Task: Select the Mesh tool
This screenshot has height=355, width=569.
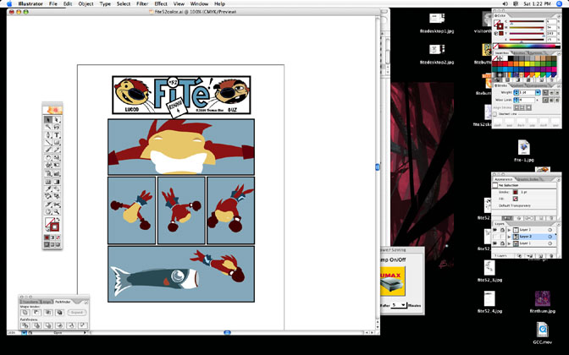Action: pyautogui.click(x=47, y=182)
